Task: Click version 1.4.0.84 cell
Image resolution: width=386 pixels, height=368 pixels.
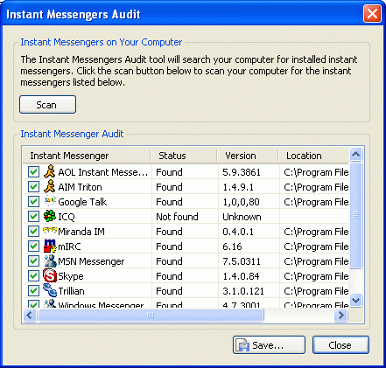Action: click(241, 276)
